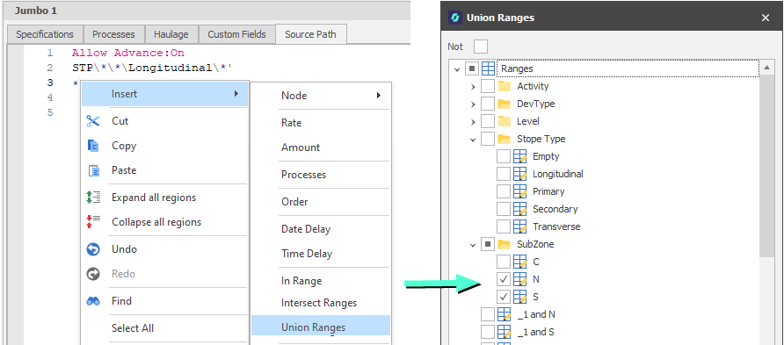Click the _1 and N range icon

505,314
